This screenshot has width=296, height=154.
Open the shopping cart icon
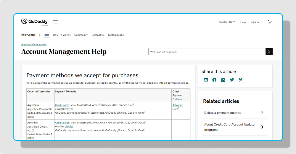click(270, 22)
